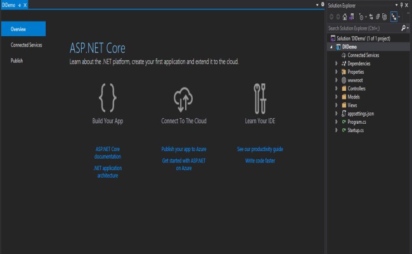The image size is (412, 254).
Task: Open the Connected Services side tab
Action: tap(26, 45)
